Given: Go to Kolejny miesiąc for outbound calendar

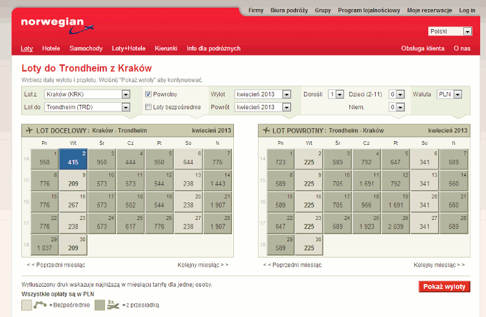Looking at the screenshot, I should [203, 265].
